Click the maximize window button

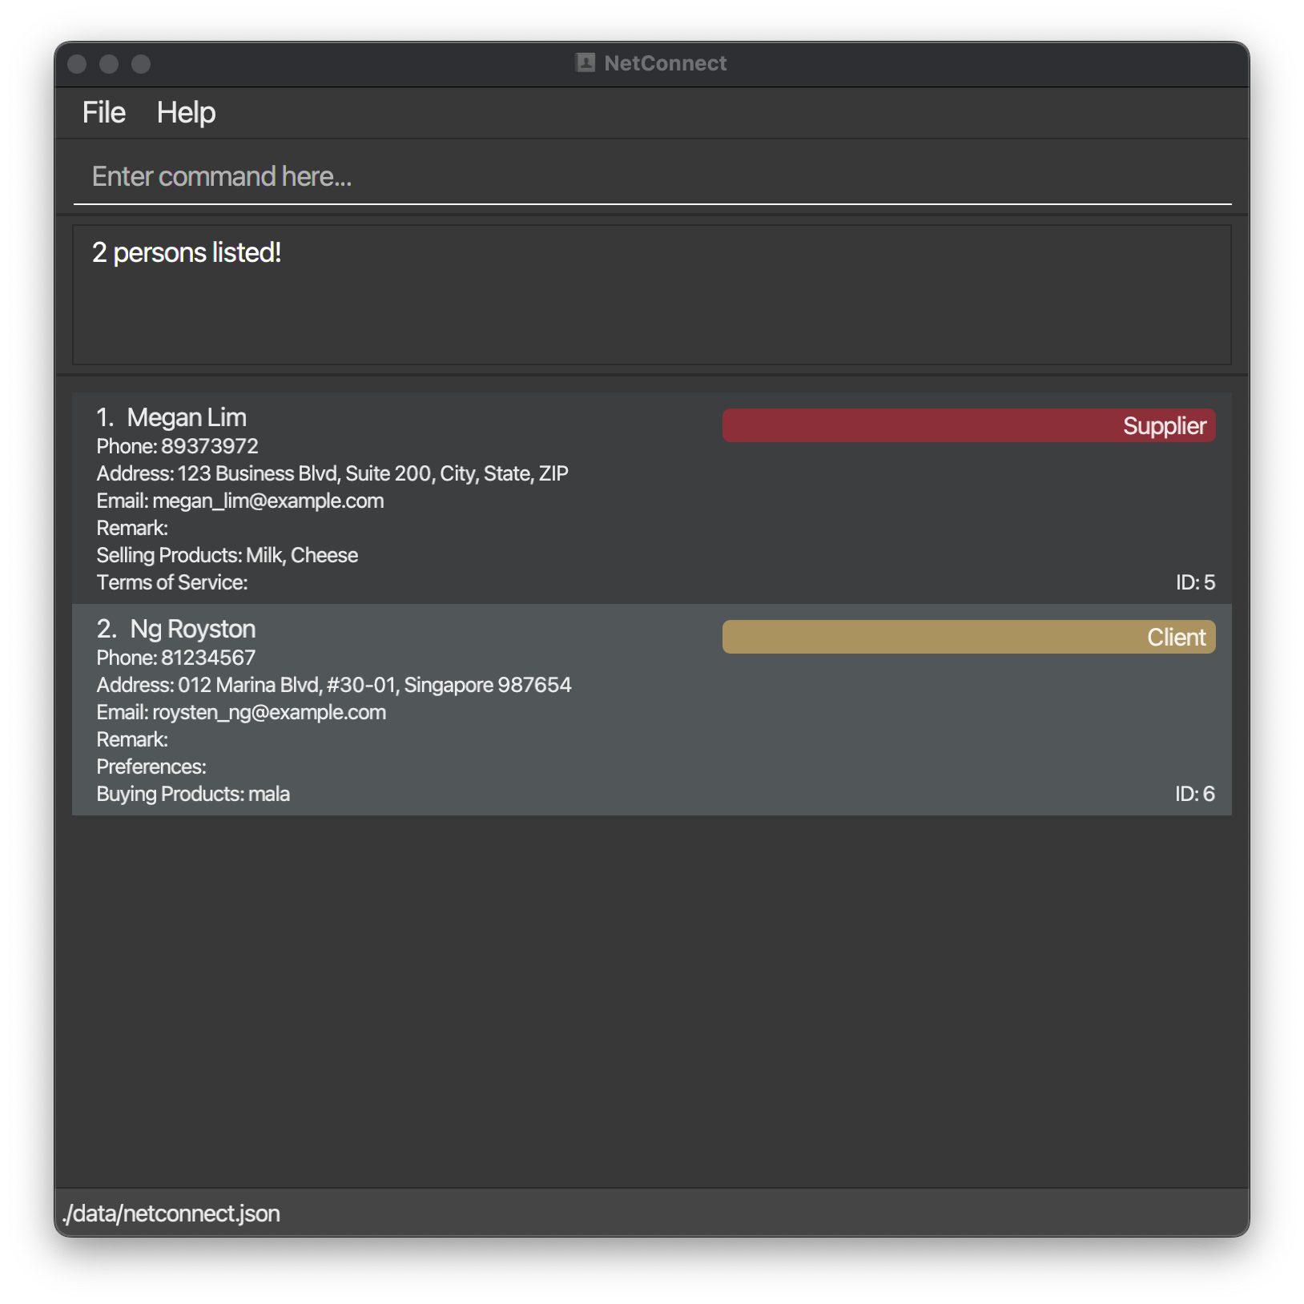(141, 64)
